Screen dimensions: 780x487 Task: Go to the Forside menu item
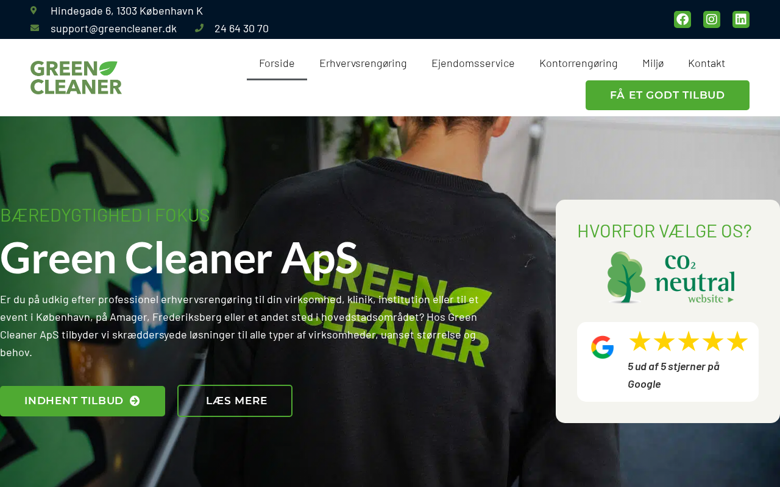[x=277, y=63]
